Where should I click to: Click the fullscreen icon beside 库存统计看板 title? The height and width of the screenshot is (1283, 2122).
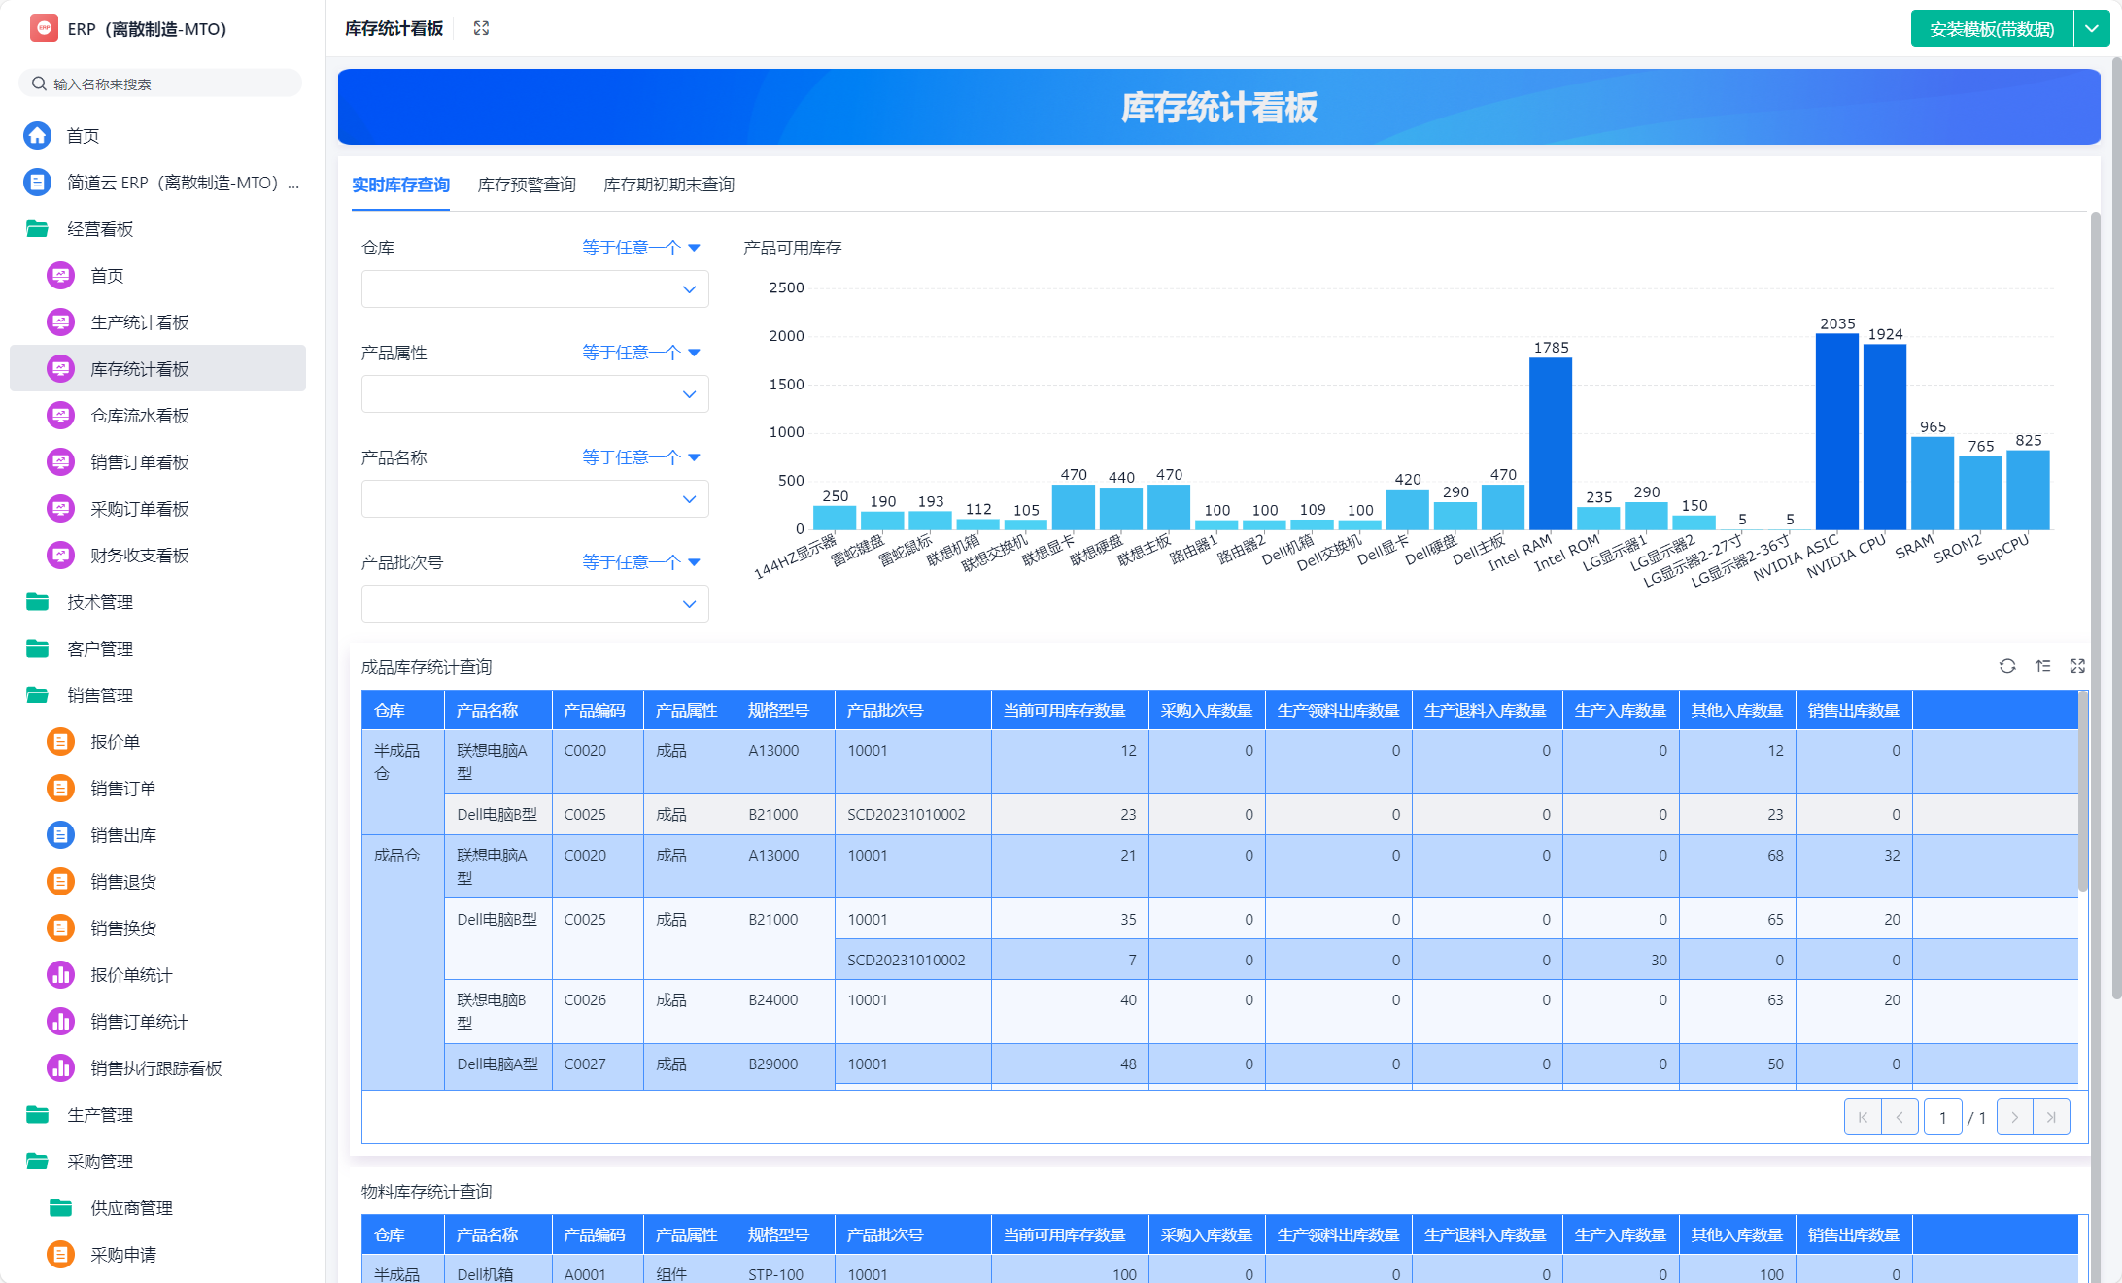(481, 28)
